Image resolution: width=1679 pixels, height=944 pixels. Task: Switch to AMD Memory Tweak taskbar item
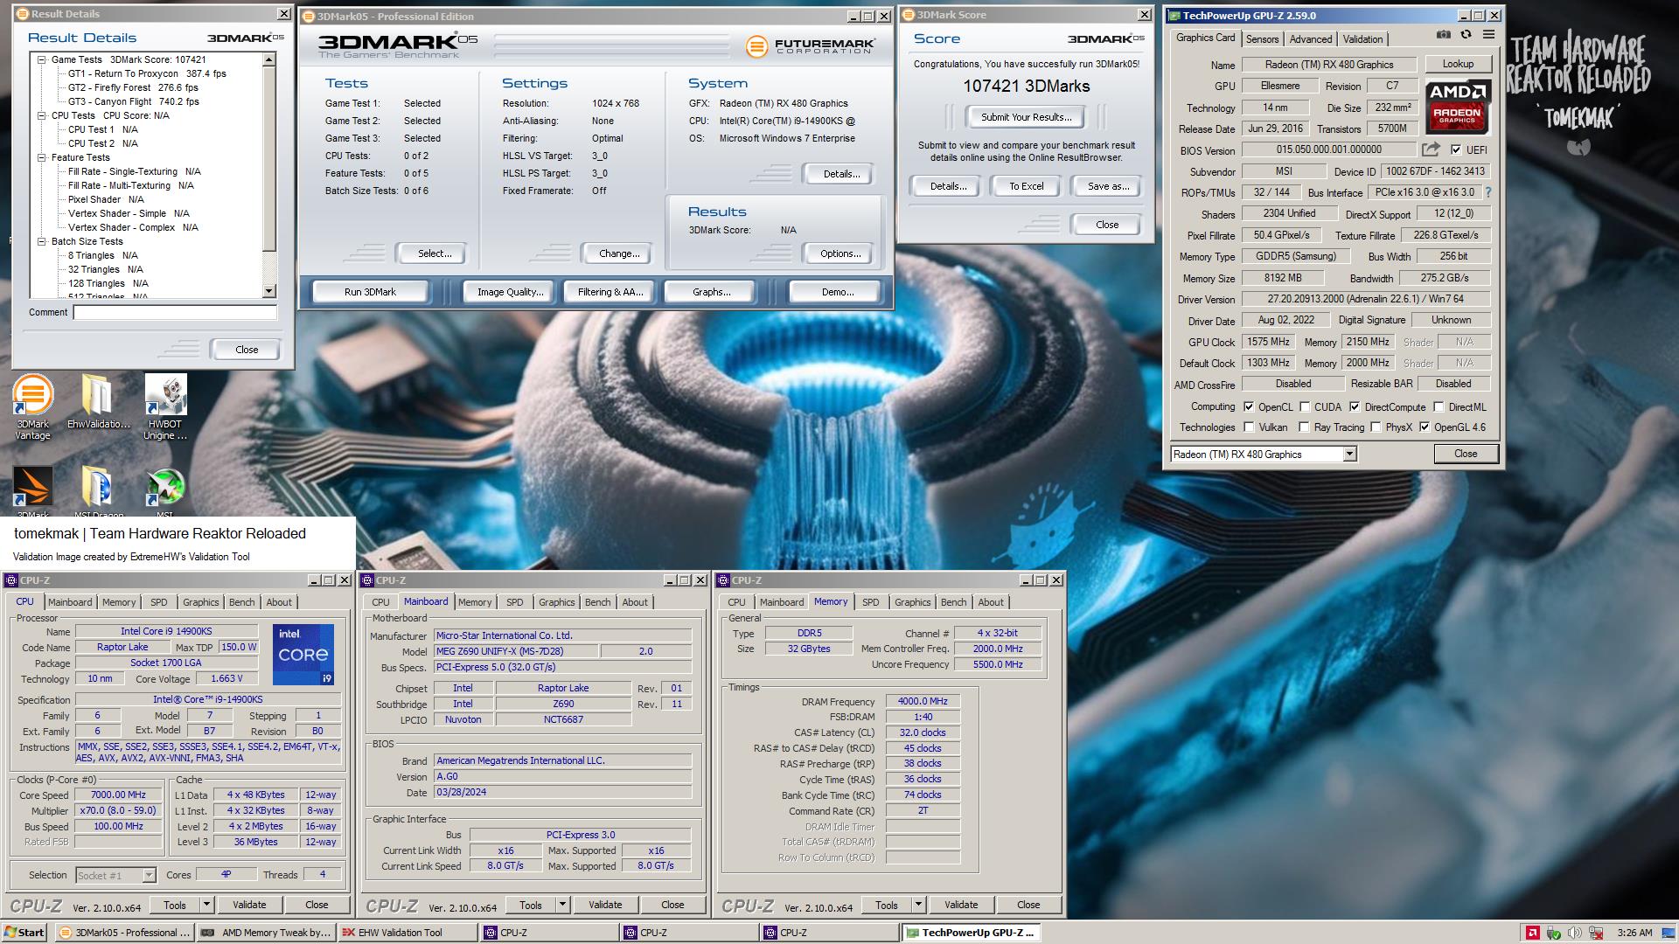click(x=266, y=933)
